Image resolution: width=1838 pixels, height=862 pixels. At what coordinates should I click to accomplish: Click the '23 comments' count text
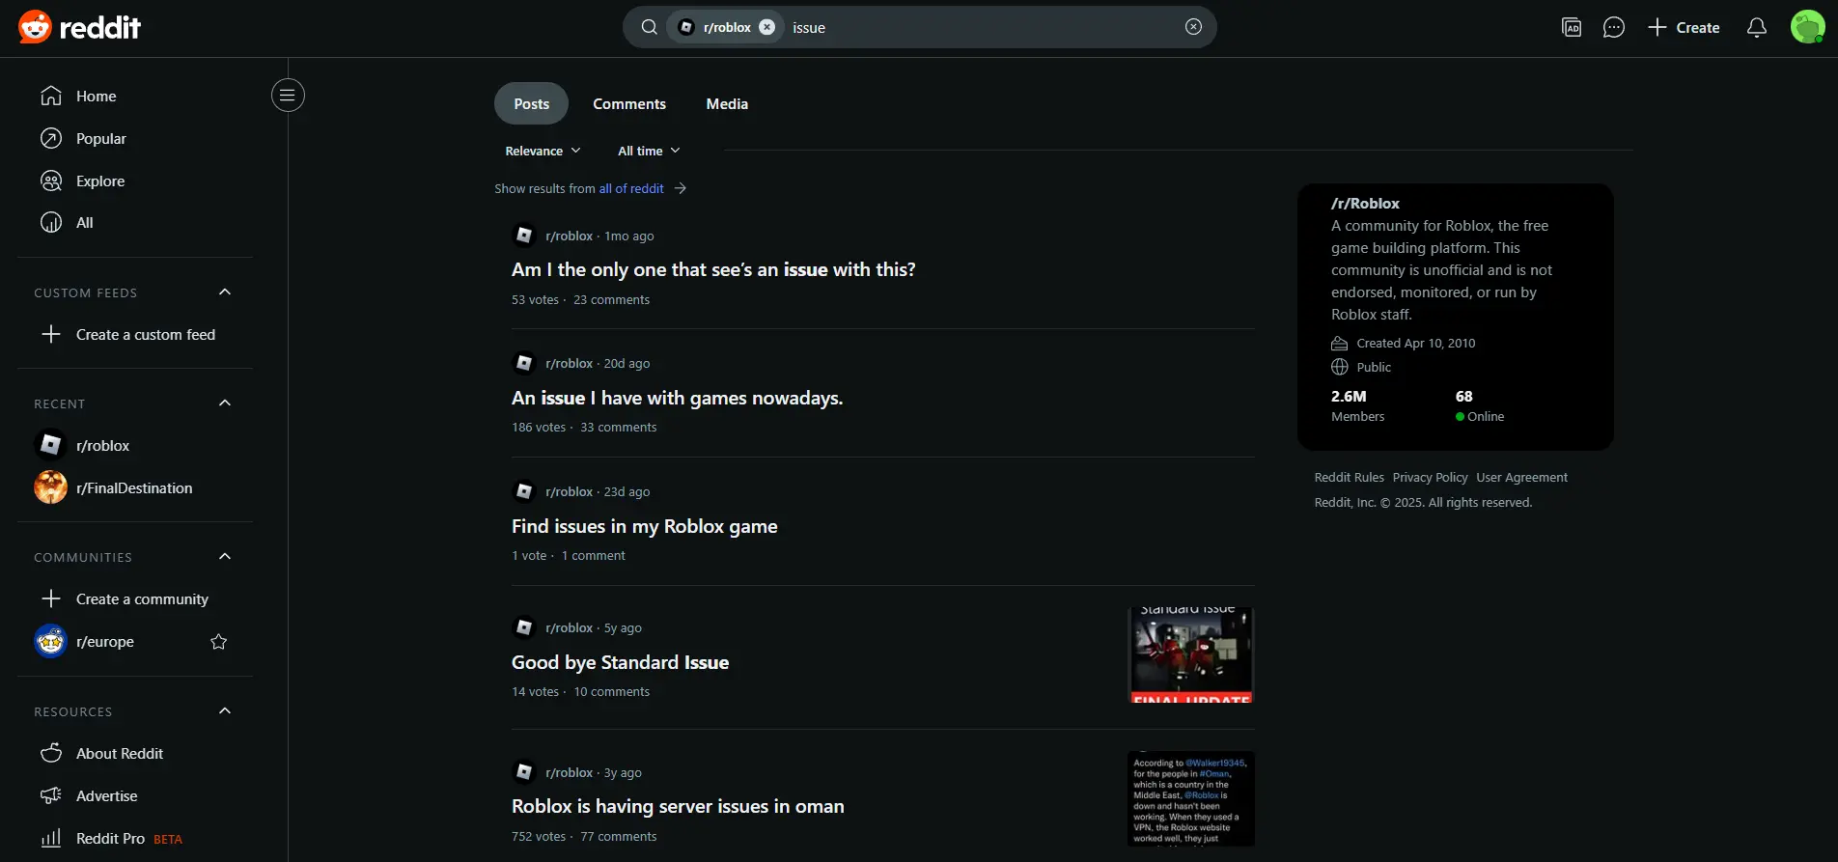611,300
